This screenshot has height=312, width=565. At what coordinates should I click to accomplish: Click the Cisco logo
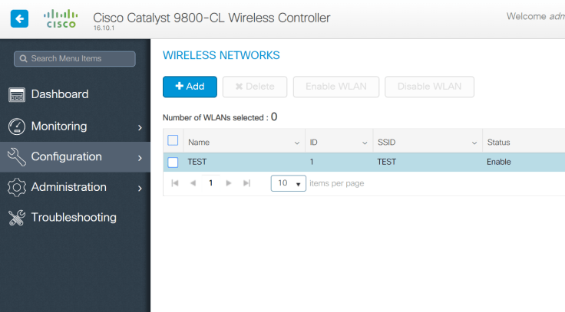pyautogui.click(x=61, y=18)
